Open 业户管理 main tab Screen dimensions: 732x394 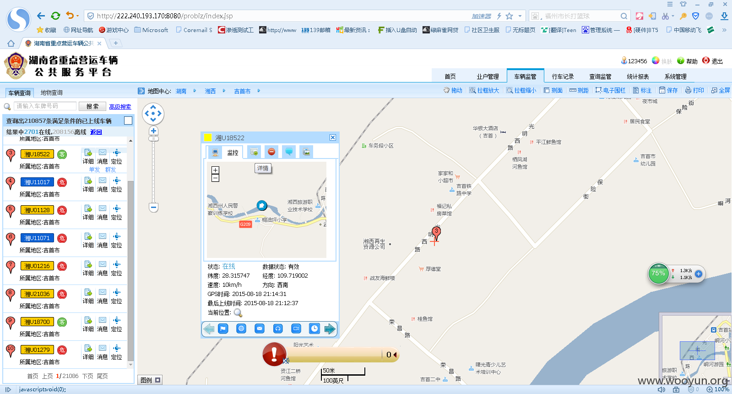coord(488,77)
